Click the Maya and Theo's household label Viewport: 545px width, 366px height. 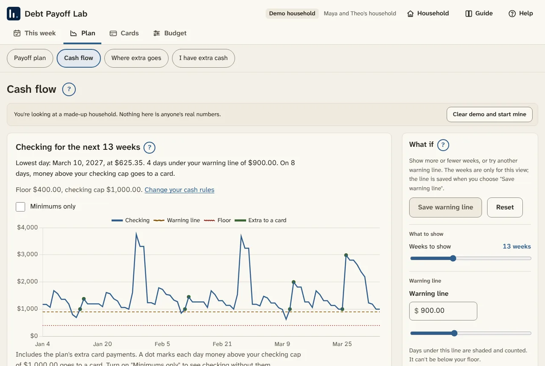(360, 14)
